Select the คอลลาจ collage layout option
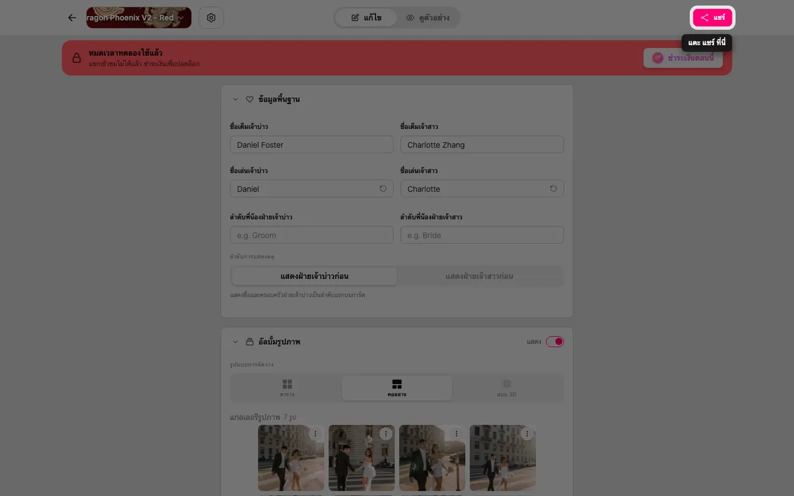Viewport: 794px width, 496px height. point(397,388)
